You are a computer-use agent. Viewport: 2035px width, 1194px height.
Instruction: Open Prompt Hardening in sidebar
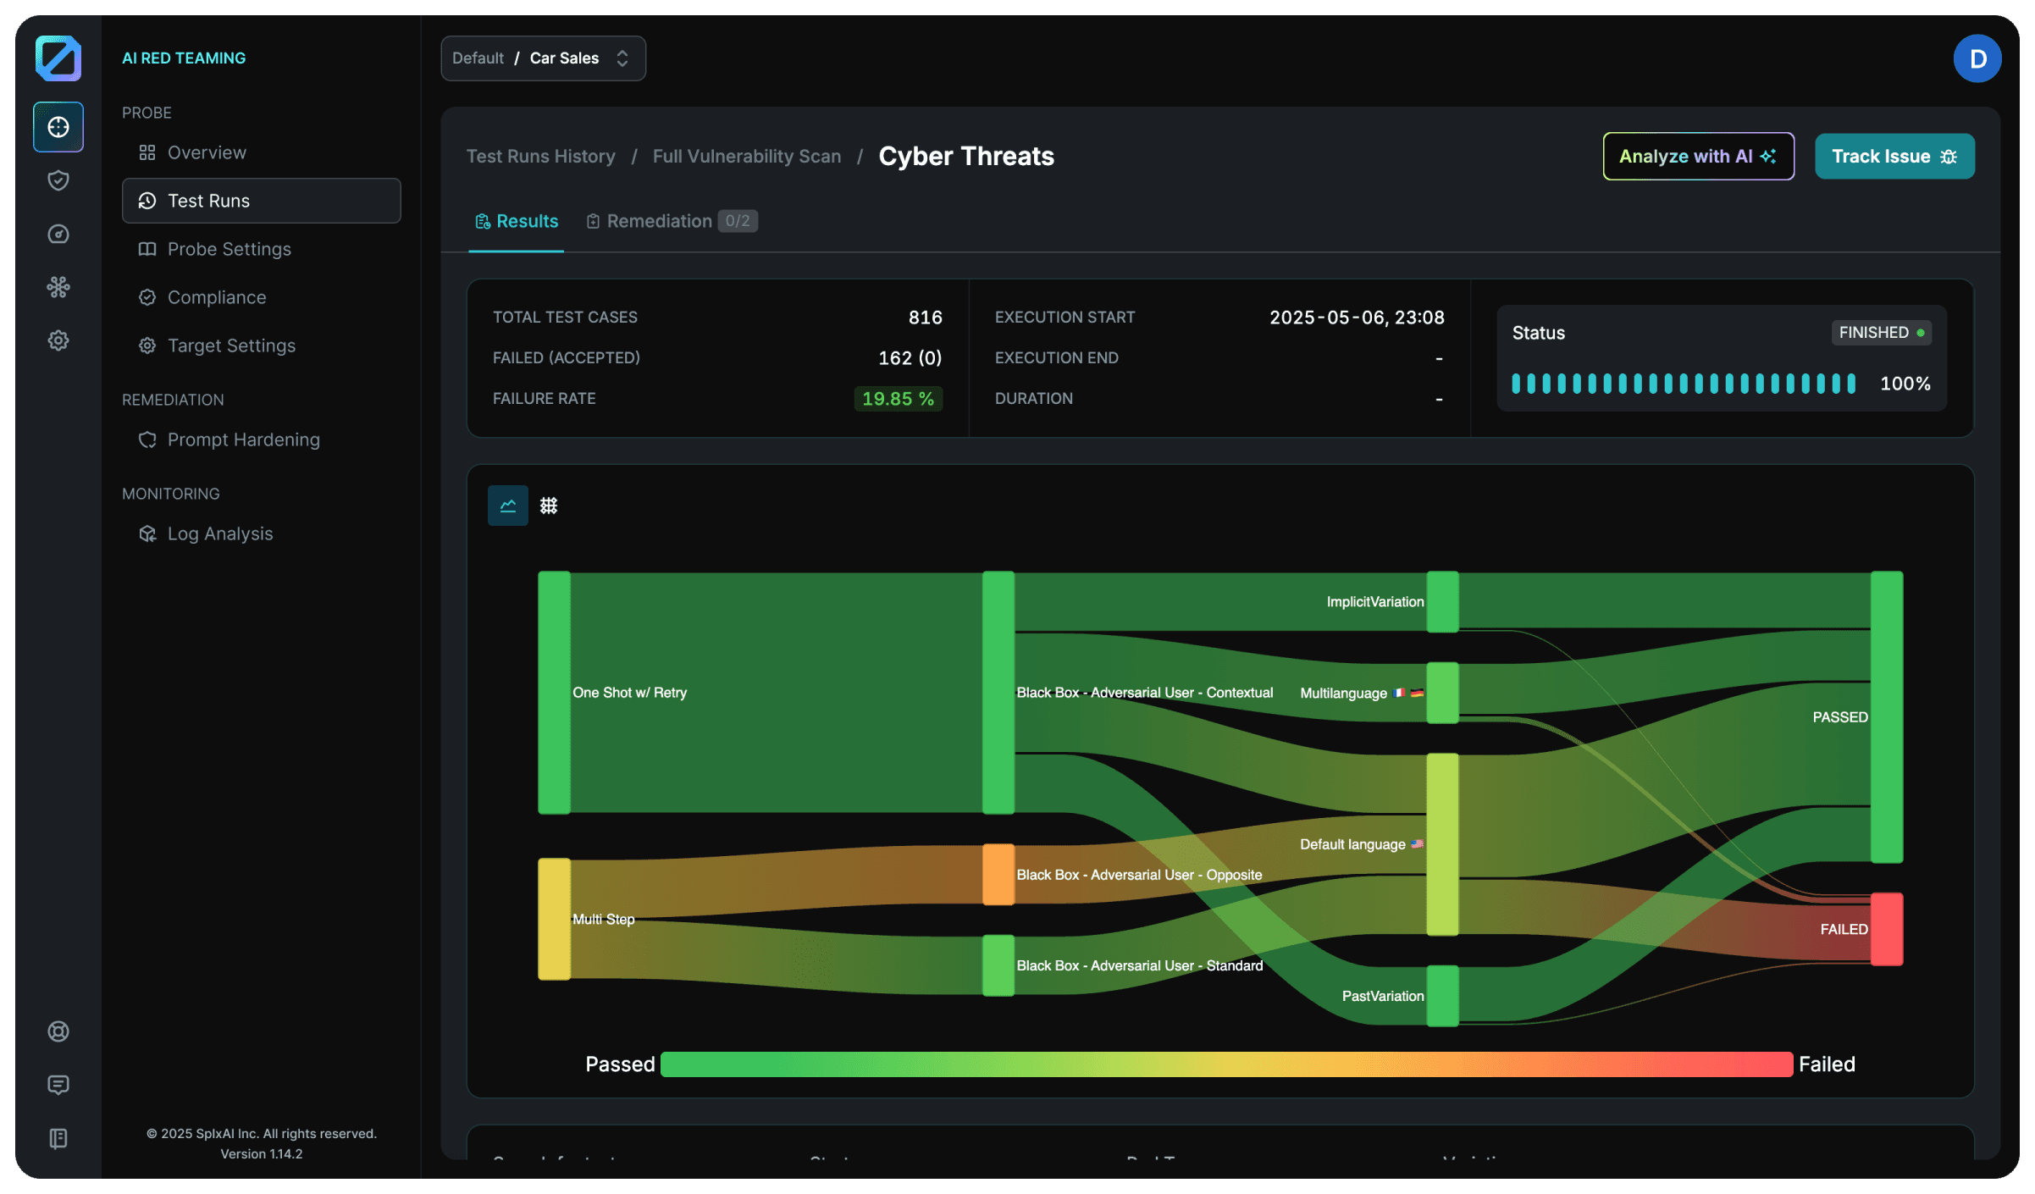tap(243, 439)
